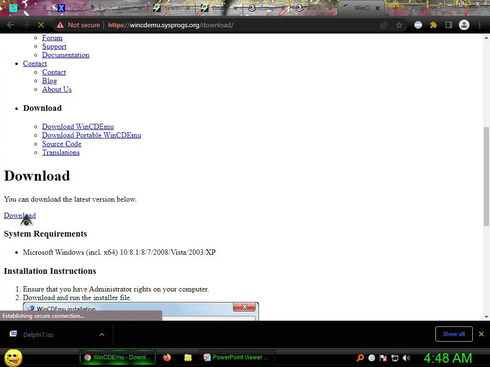Activate WinCDEmu Chrome taskbar button
The height and width of the screenshot is (367, 490).
[118, 357]
